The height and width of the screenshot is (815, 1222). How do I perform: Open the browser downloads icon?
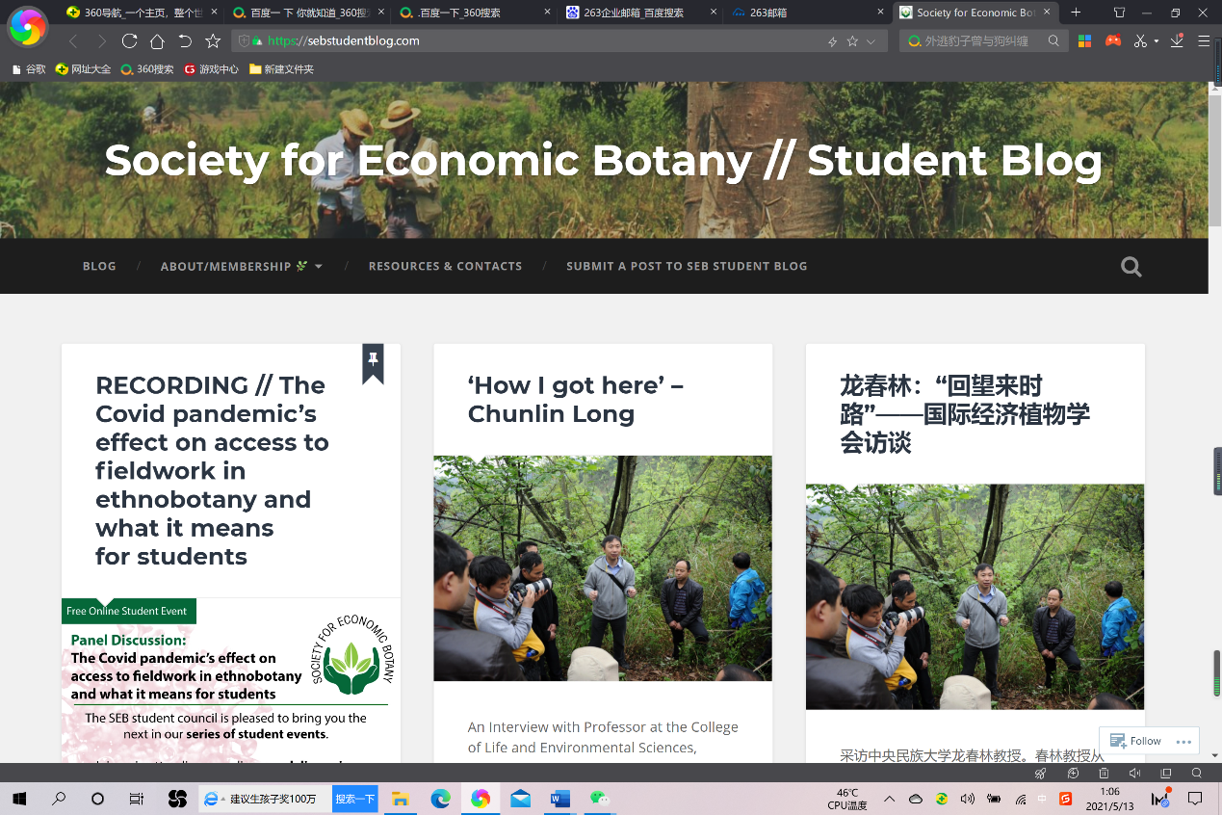tap(1177, 41)
